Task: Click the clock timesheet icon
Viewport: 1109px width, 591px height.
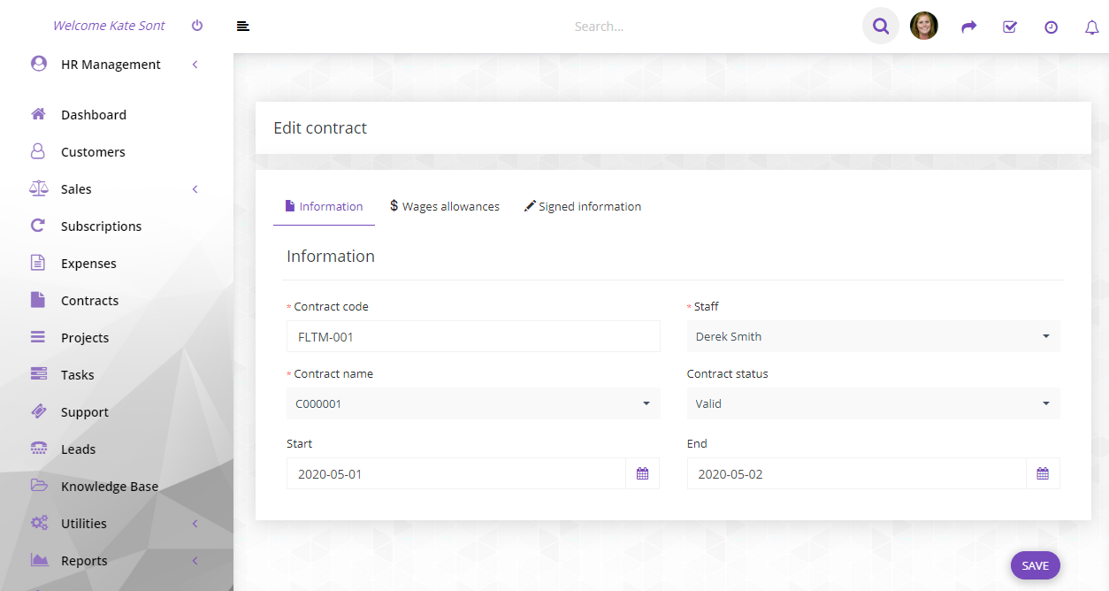Action: click(x=1051, y=27)
